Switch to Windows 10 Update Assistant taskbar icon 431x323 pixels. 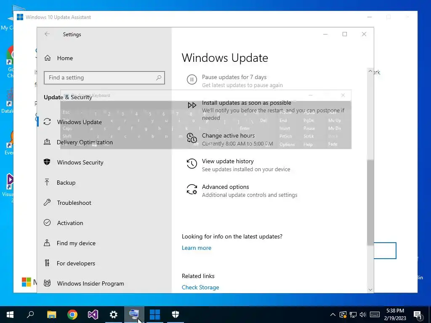coord(155,315)
